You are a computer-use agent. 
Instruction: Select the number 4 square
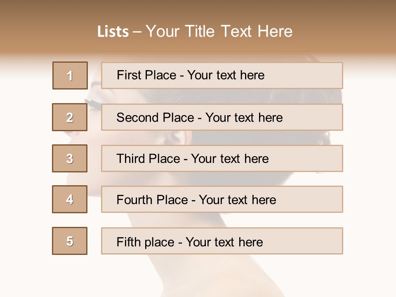tap(70, 199)
